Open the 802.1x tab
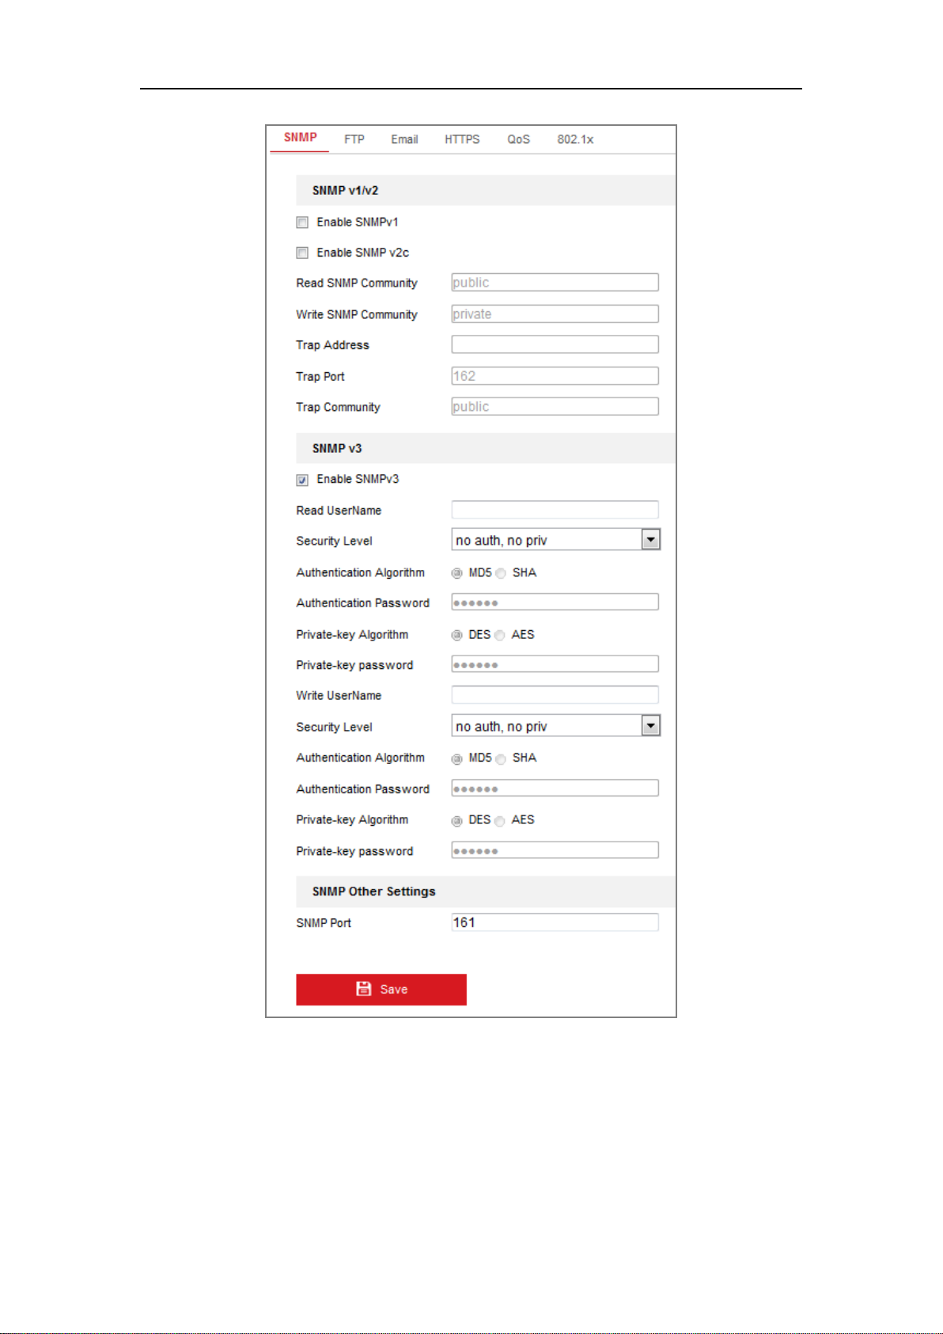Image resolution: width=943 pixels, height=1334 pixels. pos(575,139)
